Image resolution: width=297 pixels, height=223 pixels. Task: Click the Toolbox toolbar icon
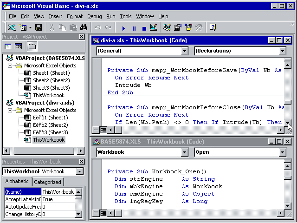(199, 27)
